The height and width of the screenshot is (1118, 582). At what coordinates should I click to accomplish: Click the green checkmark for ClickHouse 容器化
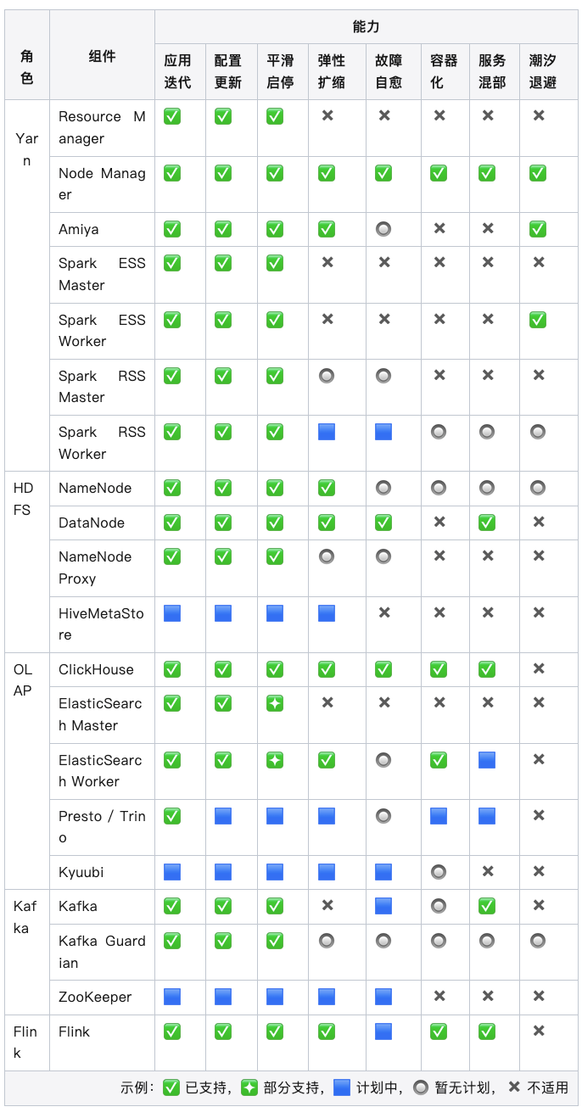pos(439,669)
